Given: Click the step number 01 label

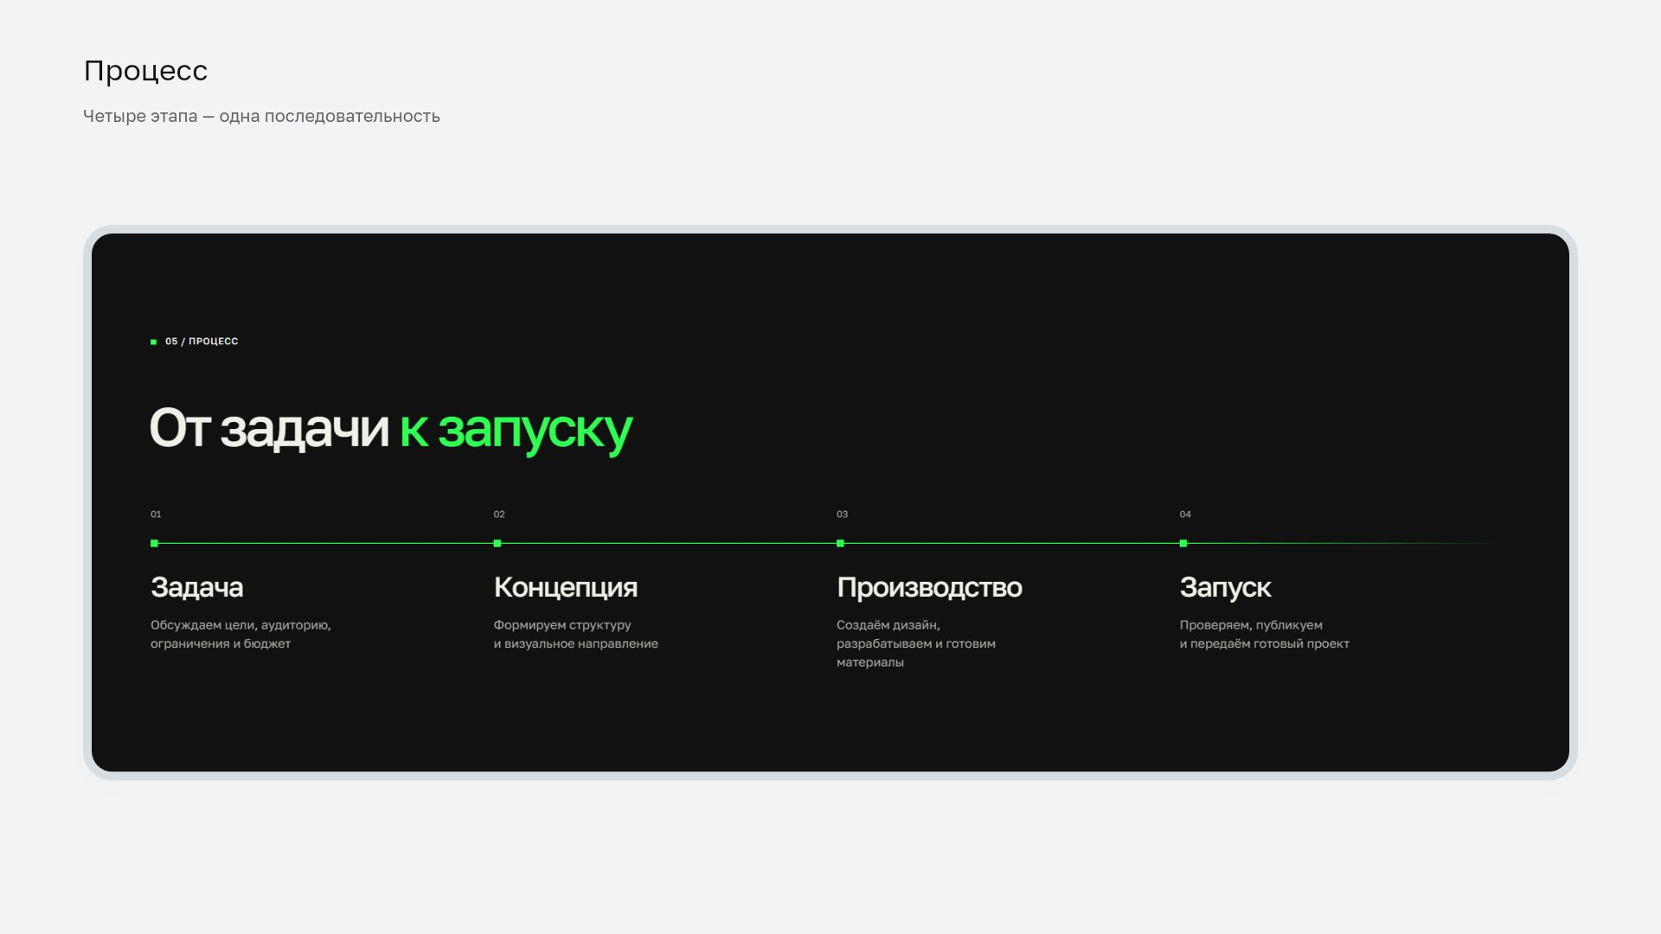Looking at the screenshot, I should coord(156,515).
